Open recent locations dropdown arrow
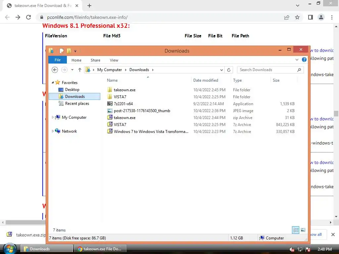Viewport: 339px width, 254px height. point(72,70)
